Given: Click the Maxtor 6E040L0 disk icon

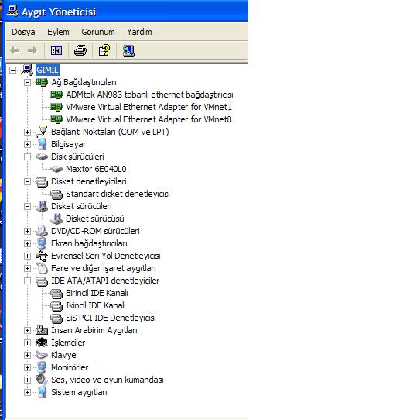Looking at the screenshot, I should 56,169.
